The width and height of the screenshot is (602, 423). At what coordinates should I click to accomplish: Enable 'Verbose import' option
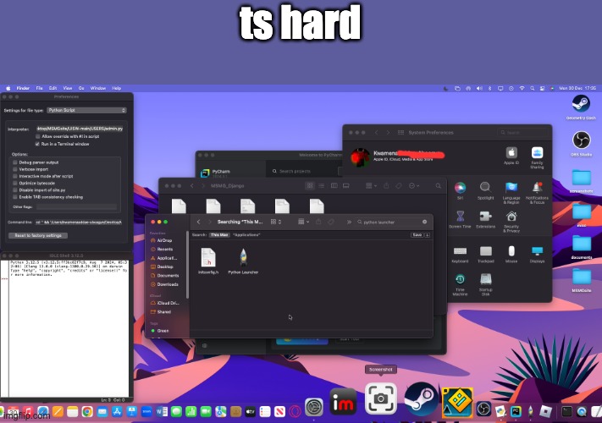(x=15, y=169)
